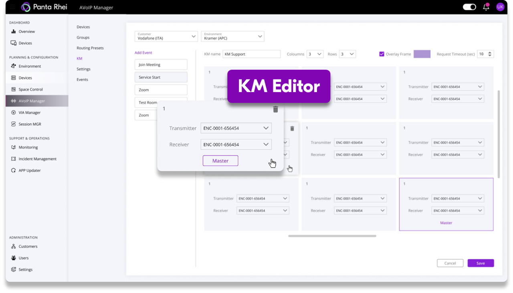Open Incident Management in sidebar
513x293 pixels.
[x=37, y=159]
